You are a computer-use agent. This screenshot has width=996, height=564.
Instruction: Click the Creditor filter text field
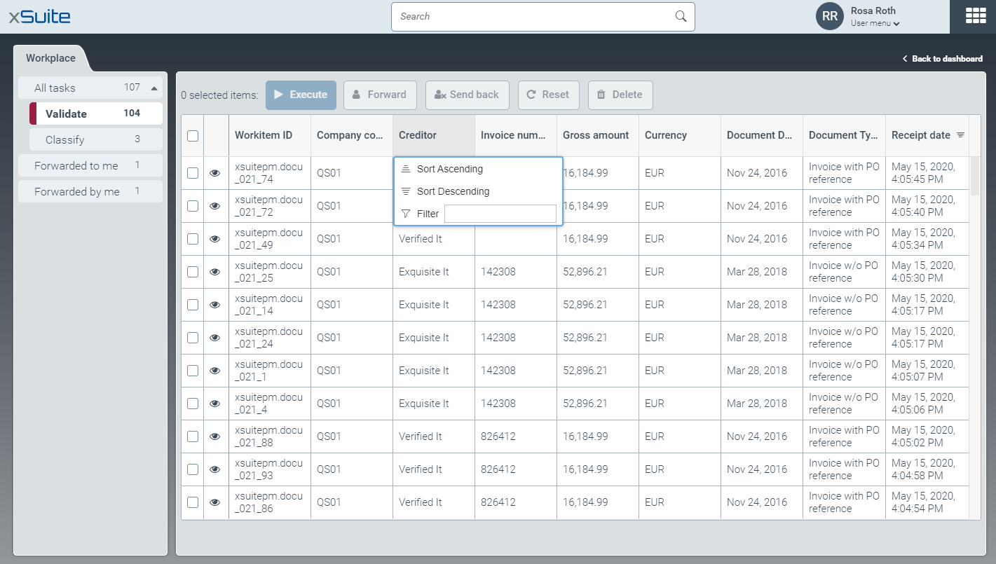click(x=500, y=214)
